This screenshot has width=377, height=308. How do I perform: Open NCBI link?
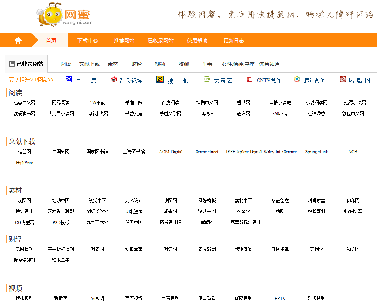[353, 151]
